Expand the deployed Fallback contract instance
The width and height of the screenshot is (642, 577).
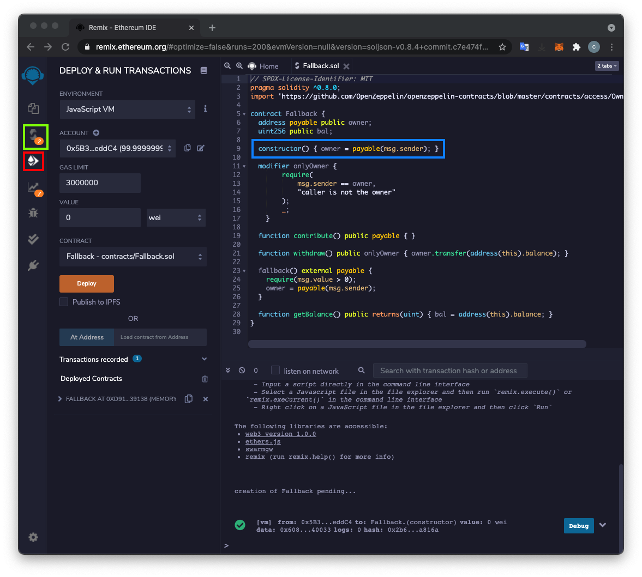[60, 399]
